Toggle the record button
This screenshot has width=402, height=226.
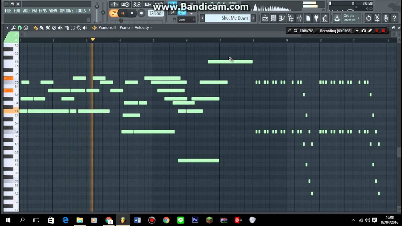tap(141, 13)
